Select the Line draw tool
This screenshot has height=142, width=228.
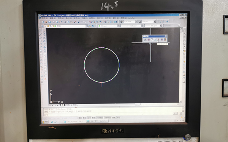click(41, 31)
